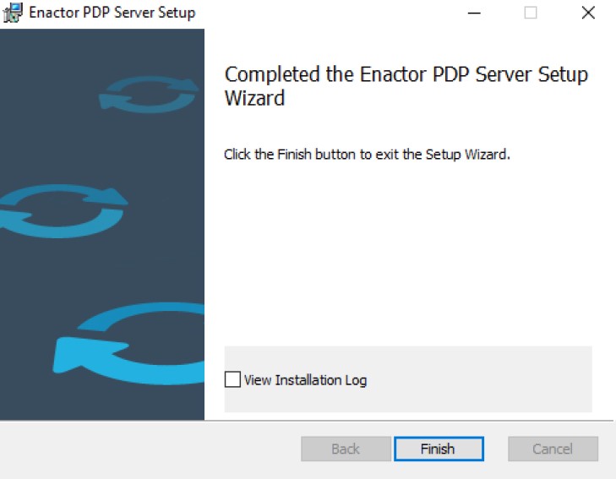Click the small top sync arrows graphic

coord(150,94)
